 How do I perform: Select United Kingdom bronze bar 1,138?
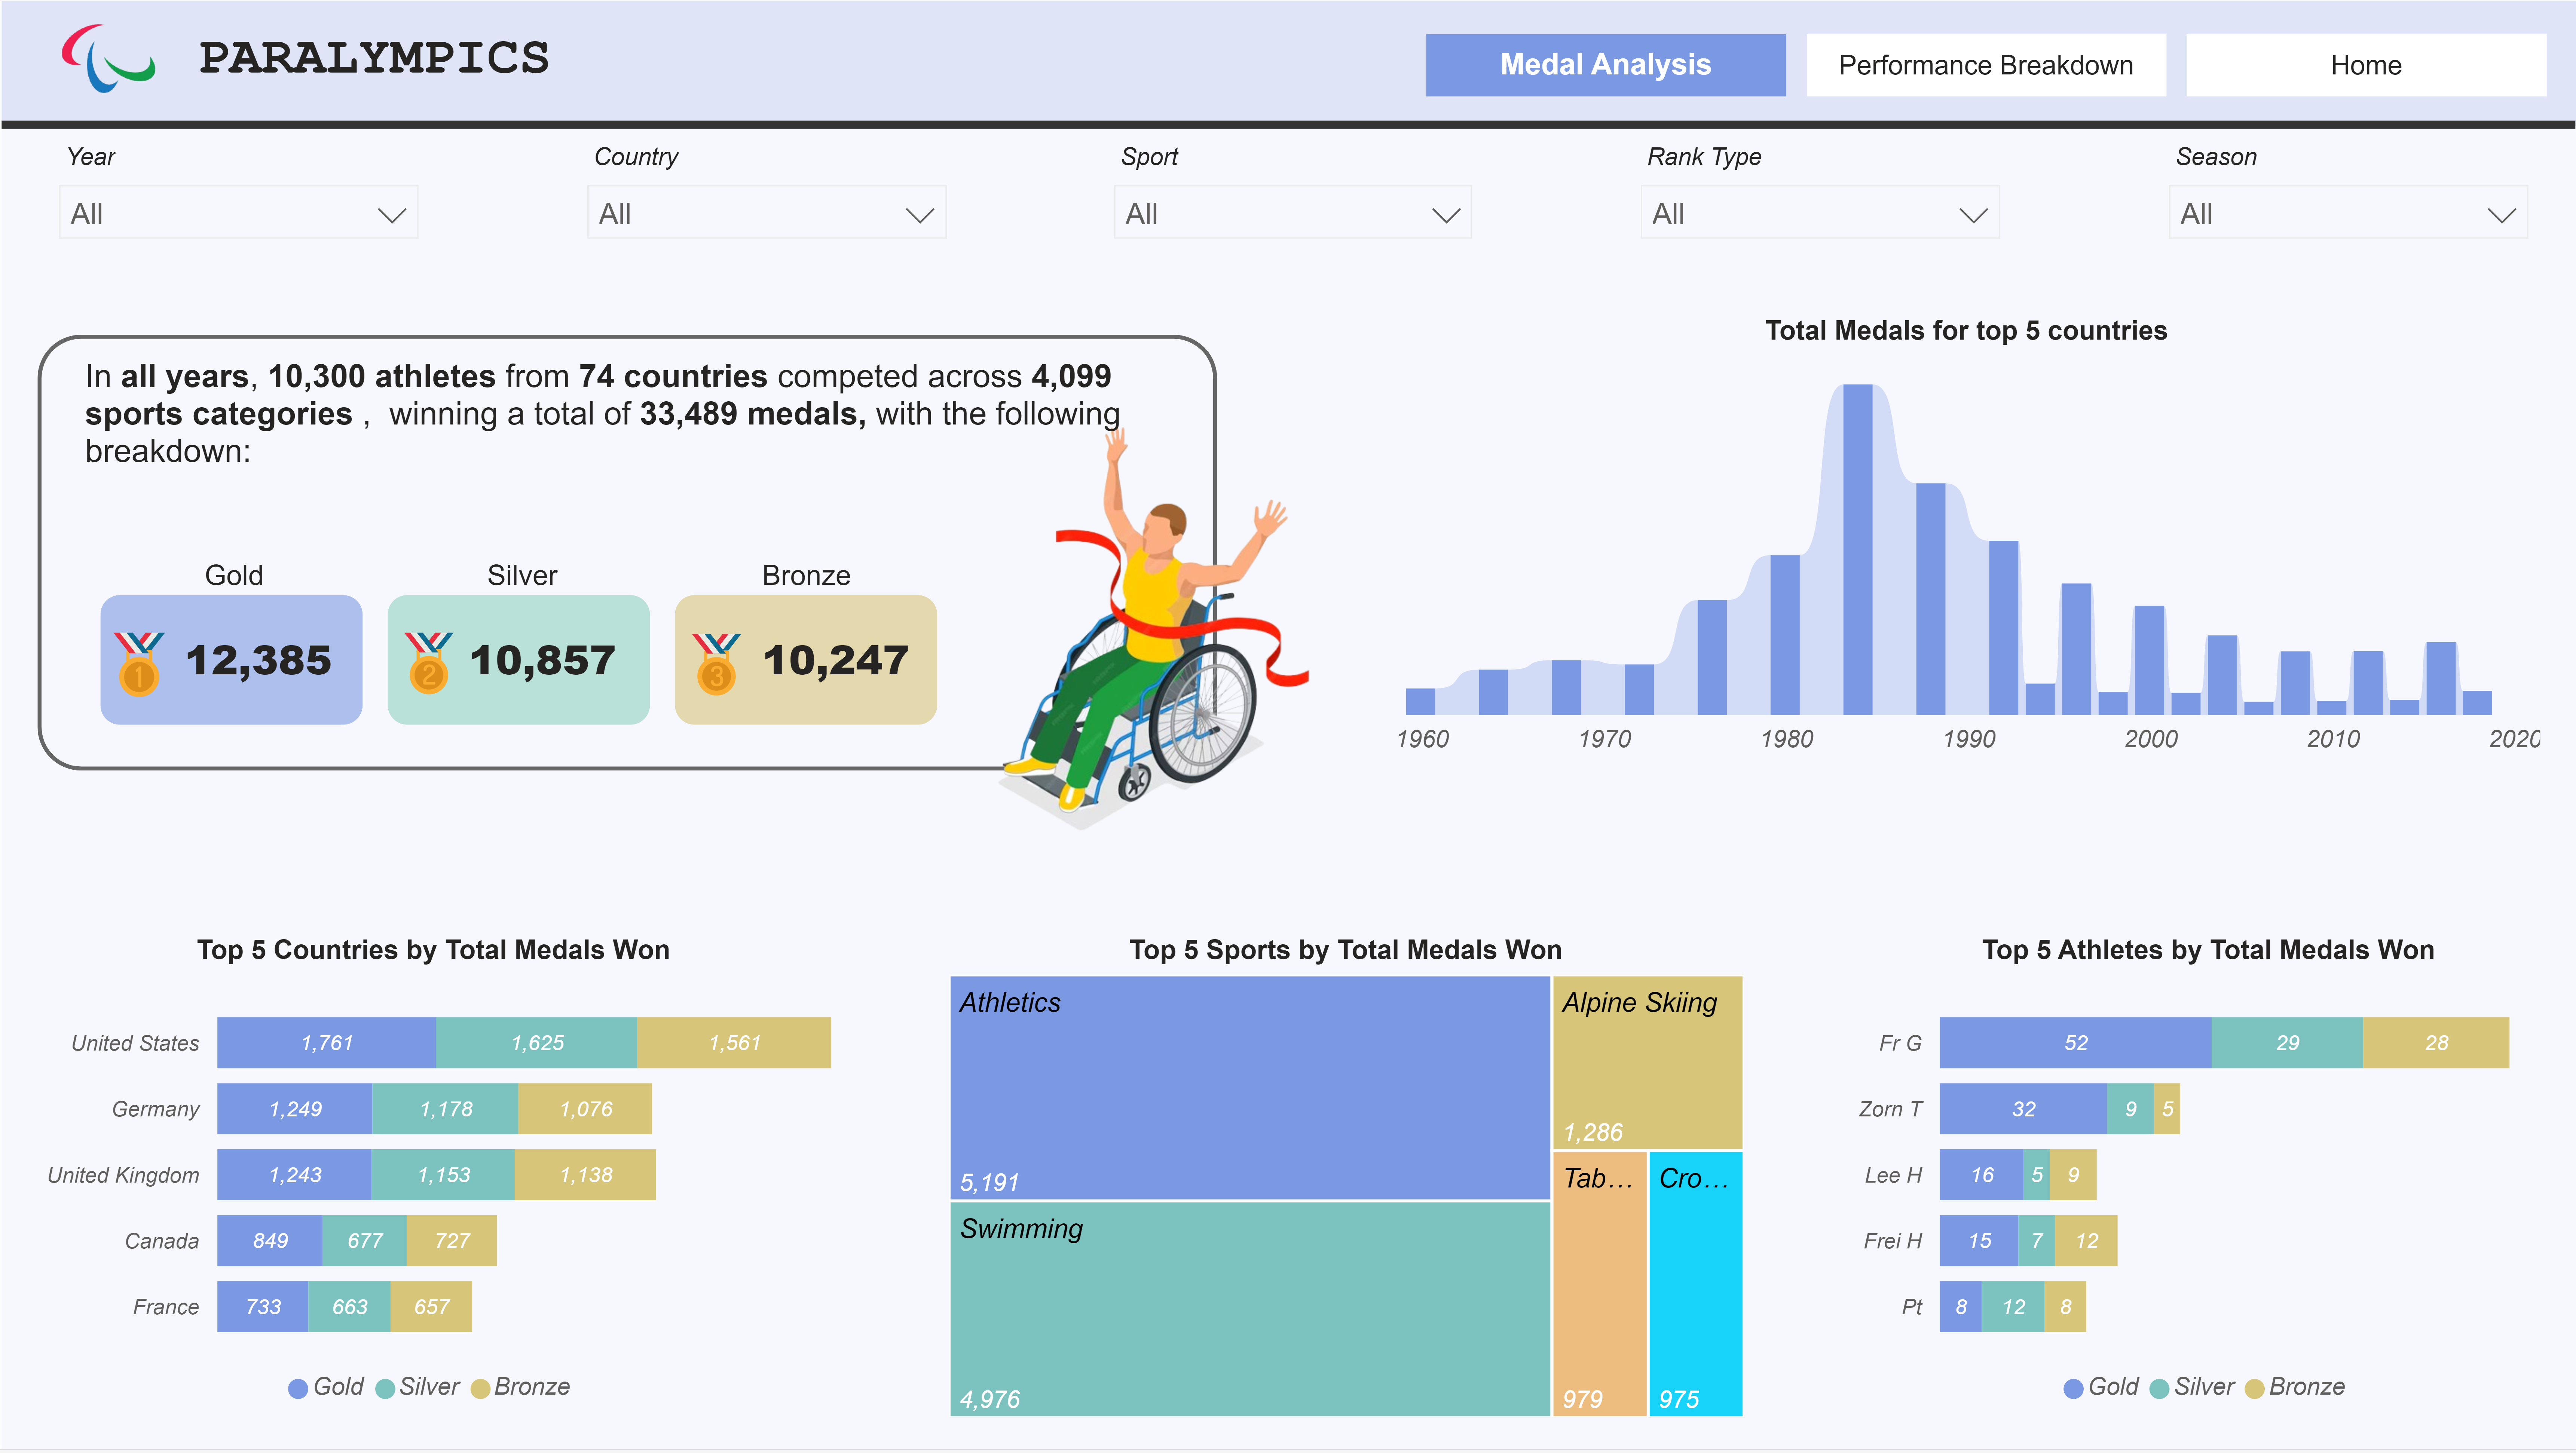[x=586, y=1175]
